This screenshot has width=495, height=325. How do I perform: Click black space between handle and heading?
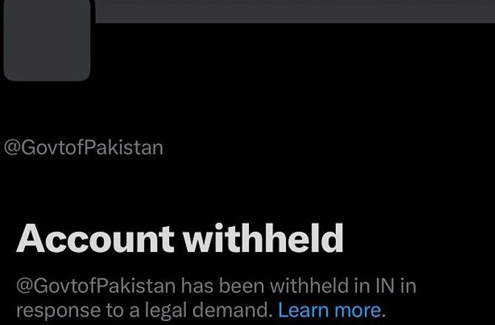(x=189, y=189)
